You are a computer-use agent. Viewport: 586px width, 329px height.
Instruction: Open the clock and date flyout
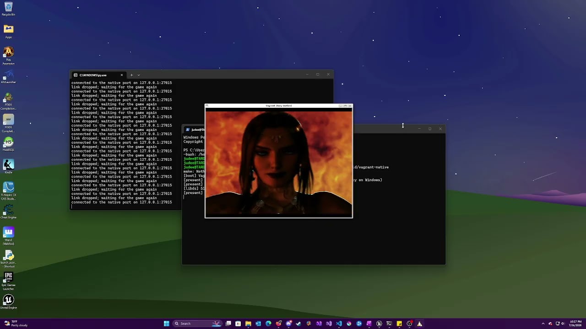[x=575, y=324]
